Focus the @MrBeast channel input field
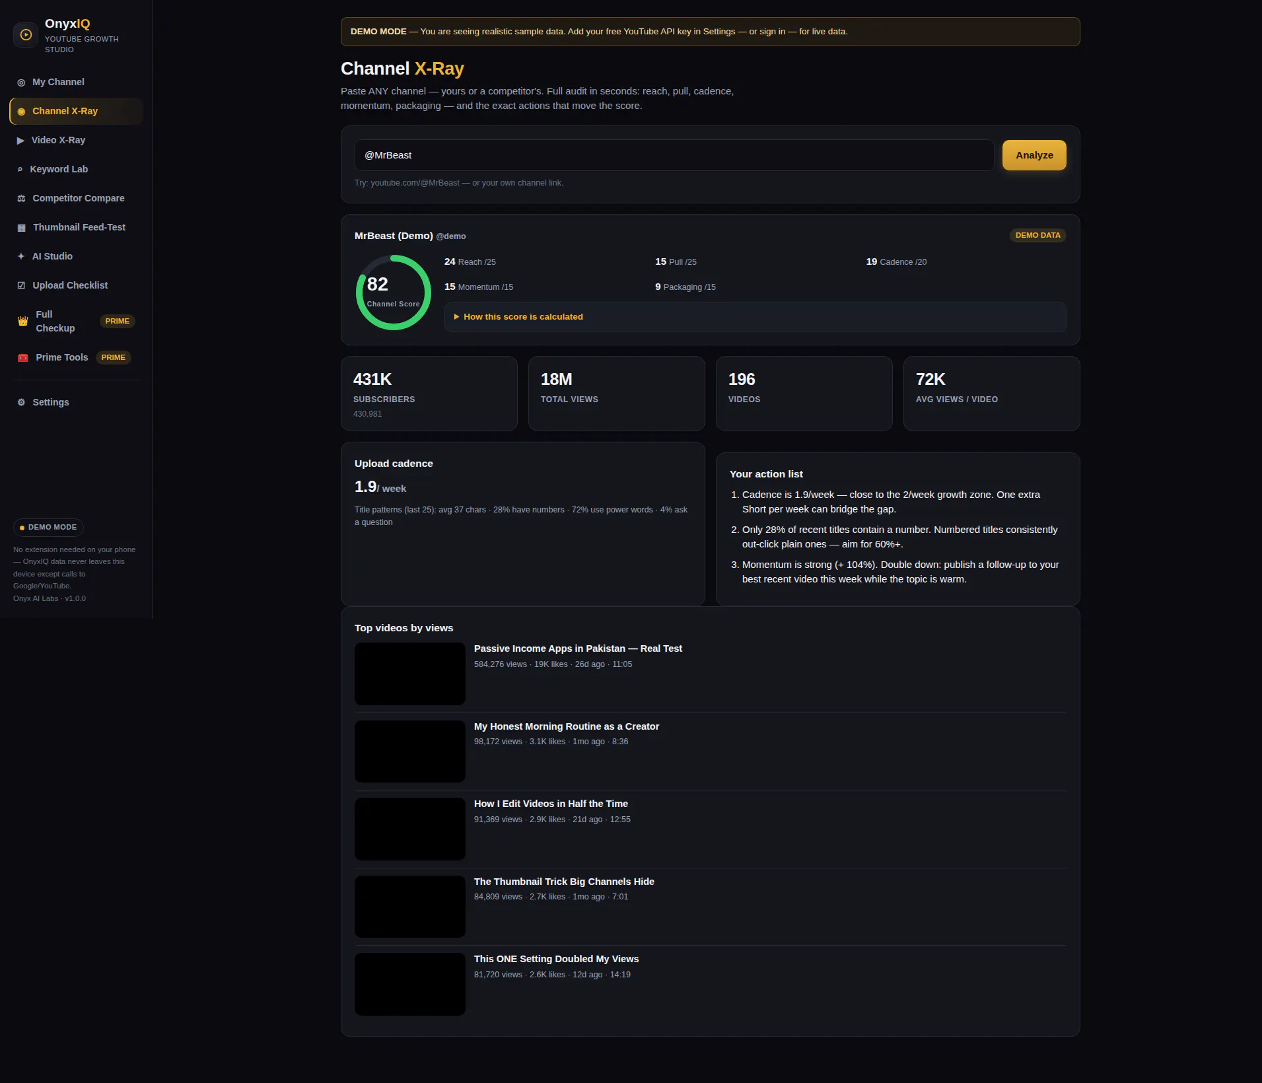1262x1083 pixels. pos(674,155)
